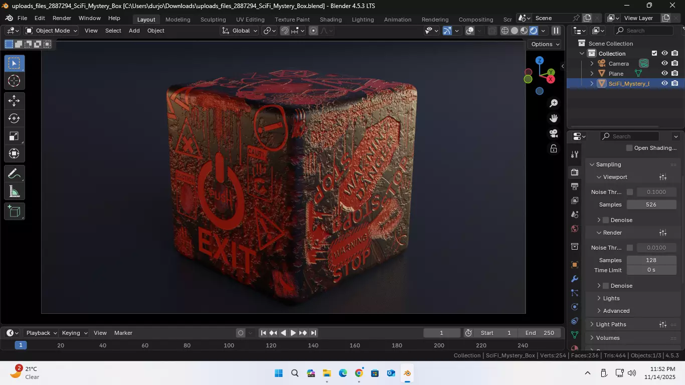Viewport: 685px width, 385px height.
Task: Switch to the UV Editing workspace tab
Action: [x=250, y=20]
